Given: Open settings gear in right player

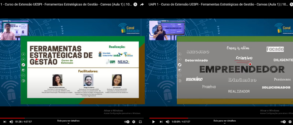Looking at the screenshot, I should 290,122.
